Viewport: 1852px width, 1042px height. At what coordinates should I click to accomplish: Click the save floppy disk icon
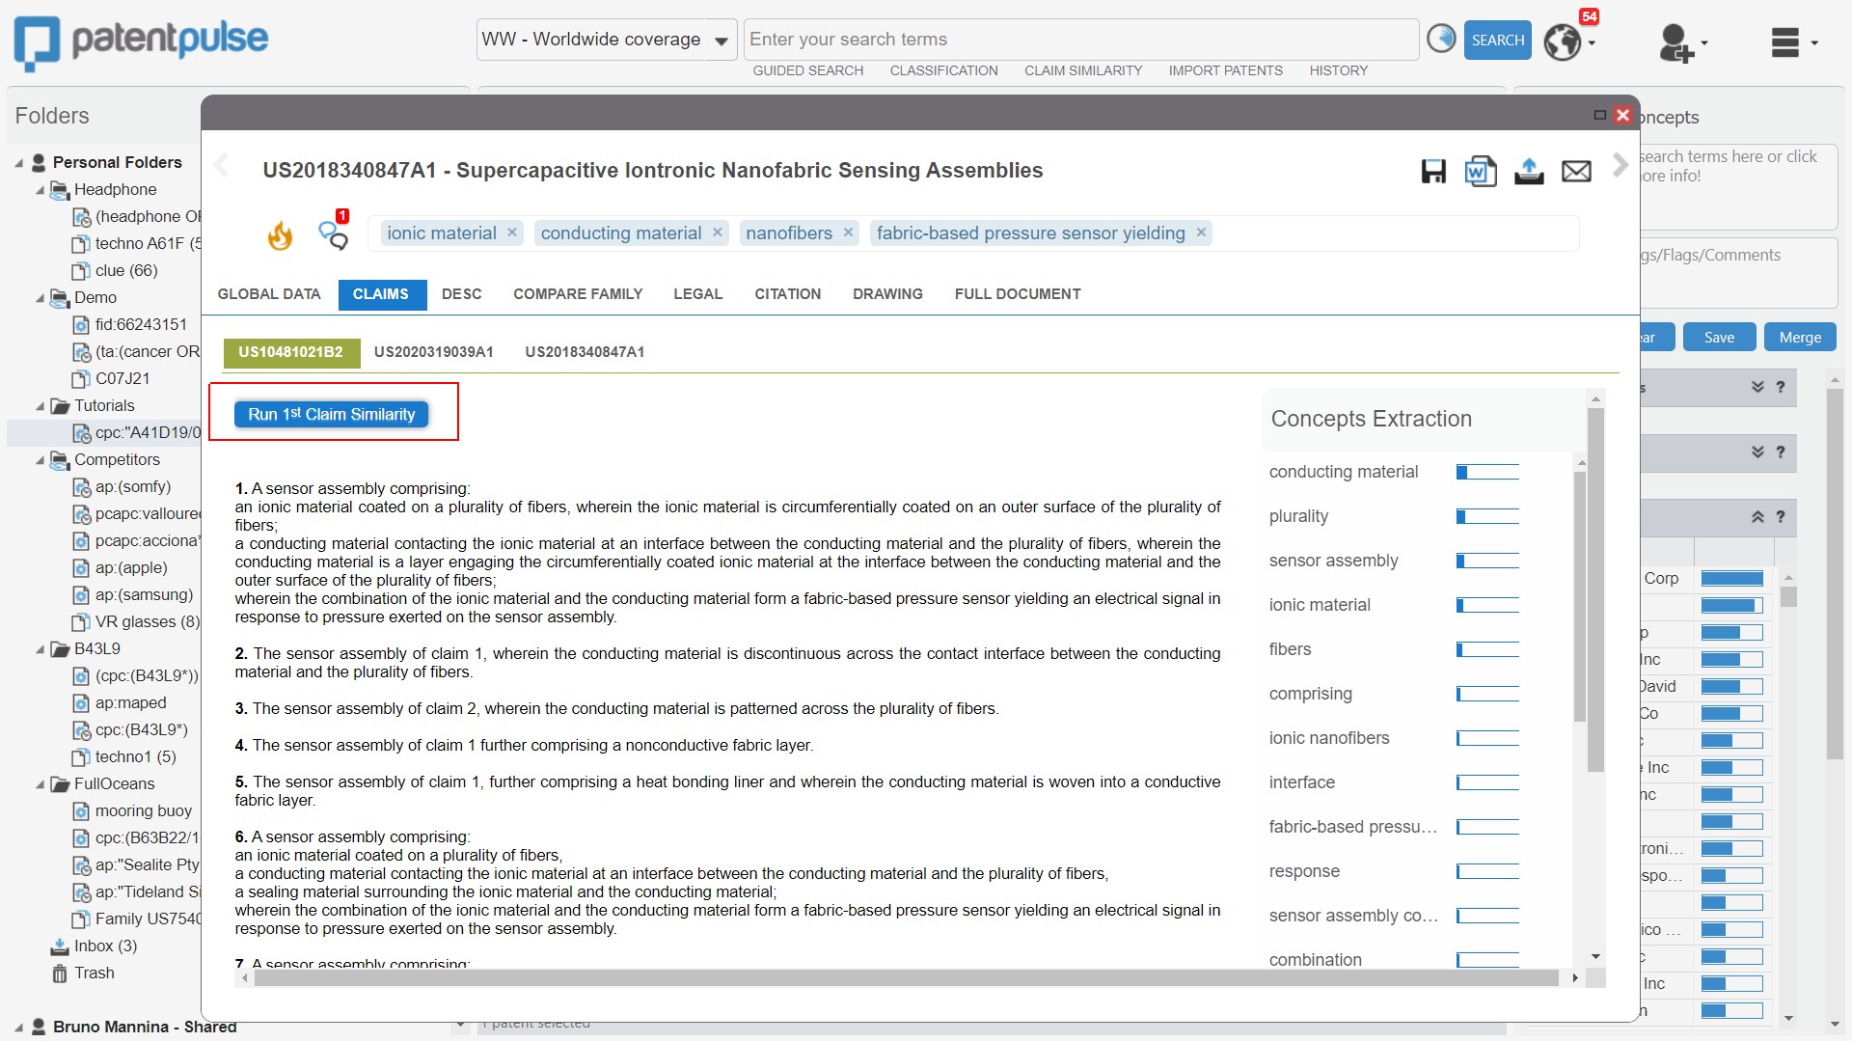pos(1433,172)
